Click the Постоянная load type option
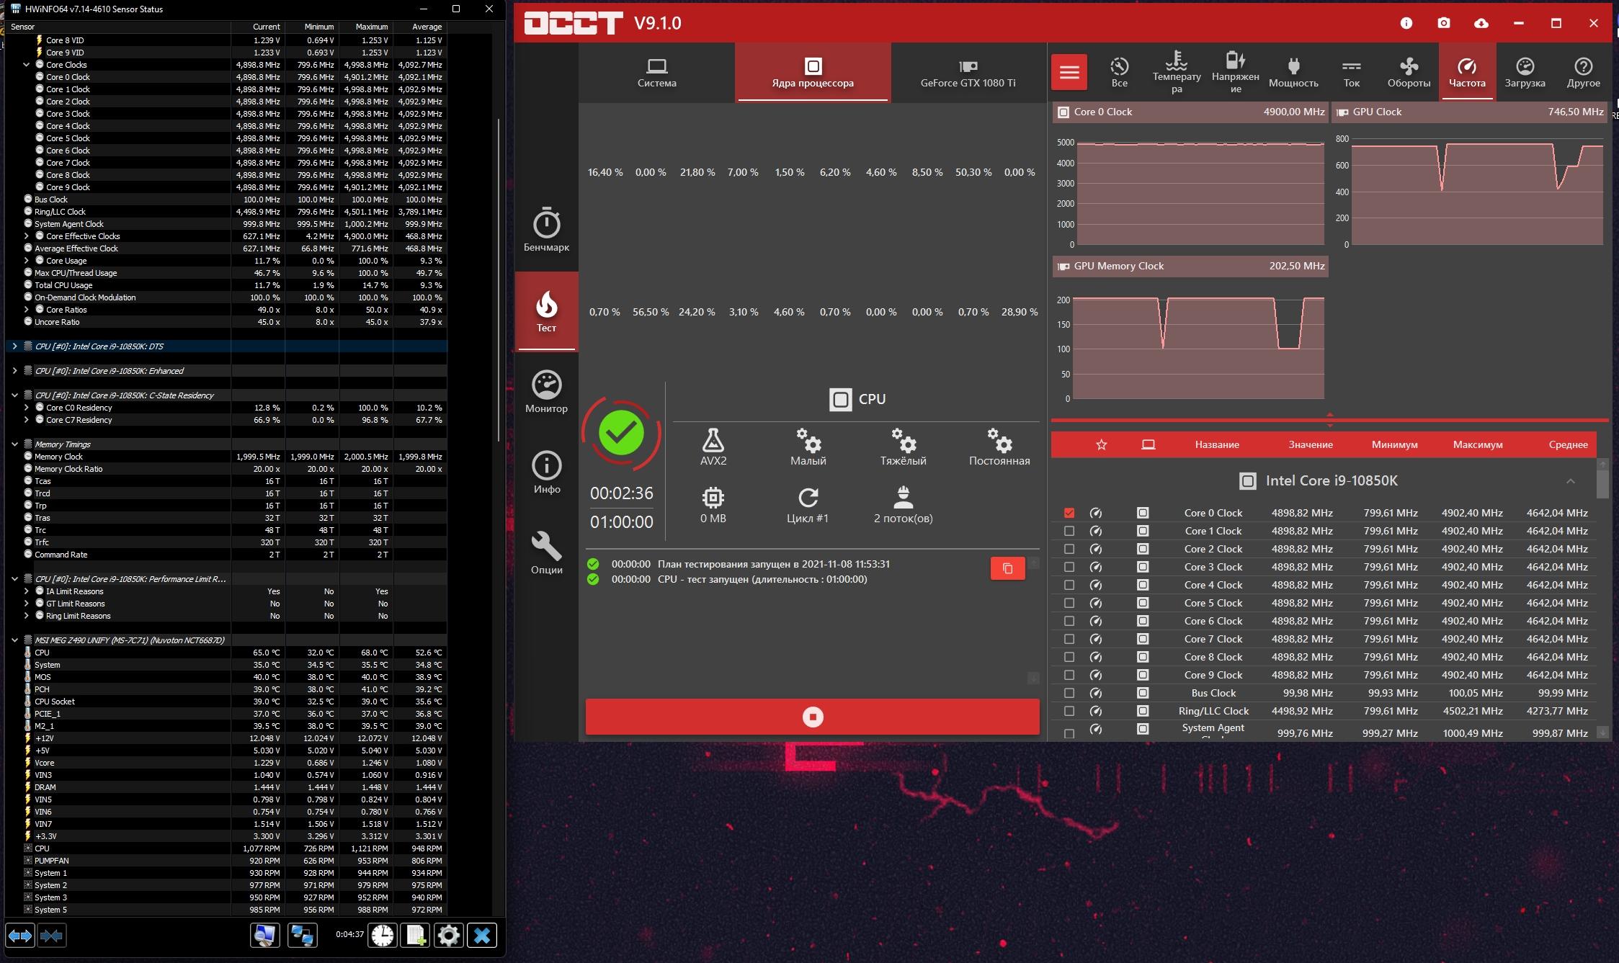 [999, 447]
